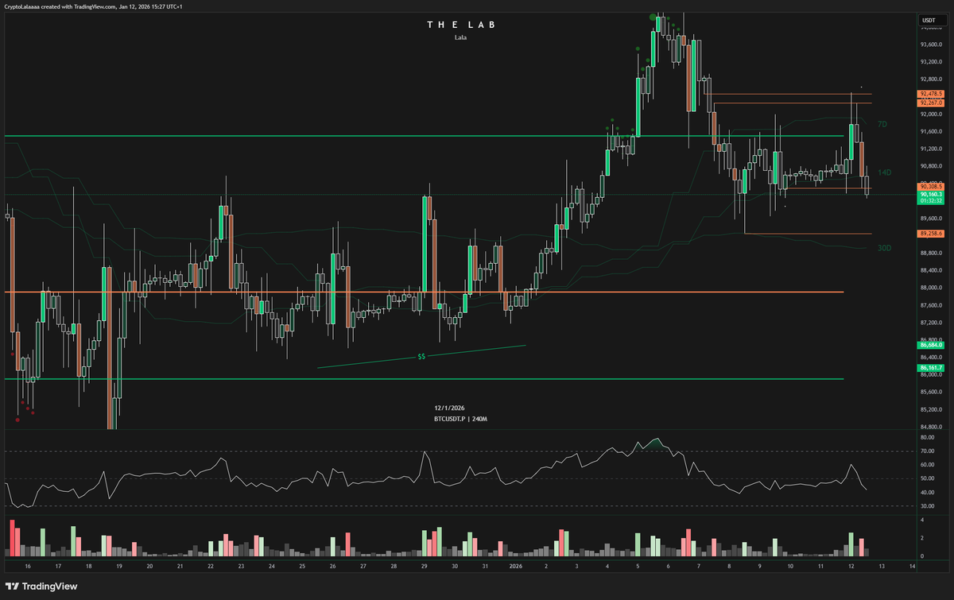954x600 pixels.
Task: Click the 92,267.0 price label
Action: (930, 103)
